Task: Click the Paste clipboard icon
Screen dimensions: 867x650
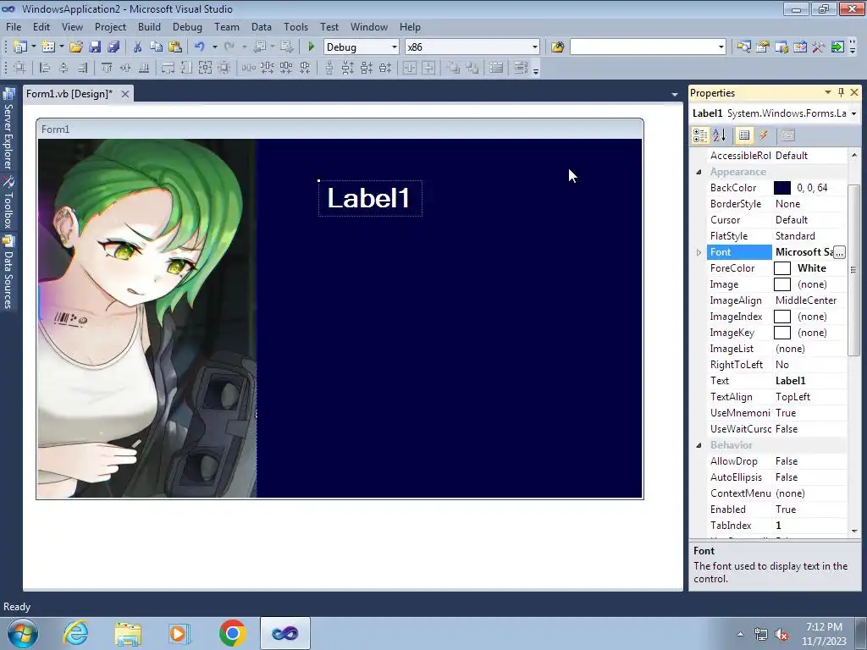Action: pos(175,47)
